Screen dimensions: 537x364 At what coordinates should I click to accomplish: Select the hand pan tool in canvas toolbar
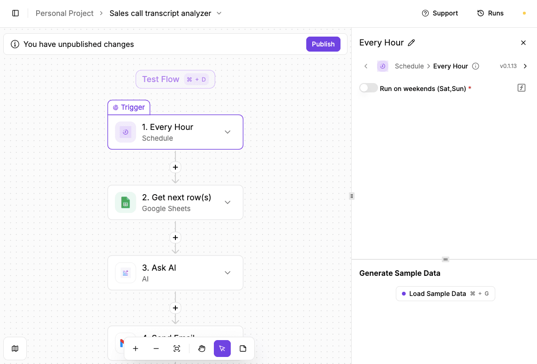(x=202, y=349)
